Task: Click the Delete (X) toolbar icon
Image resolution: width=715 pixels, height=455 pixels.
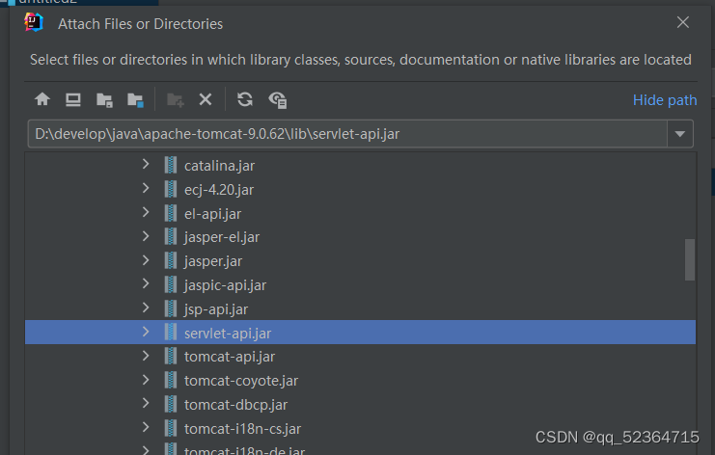Action: 206,99
